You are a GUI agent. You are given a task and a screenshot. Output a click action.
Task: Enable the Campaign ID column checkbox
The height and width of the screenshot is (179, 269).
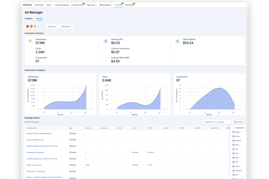233,128
